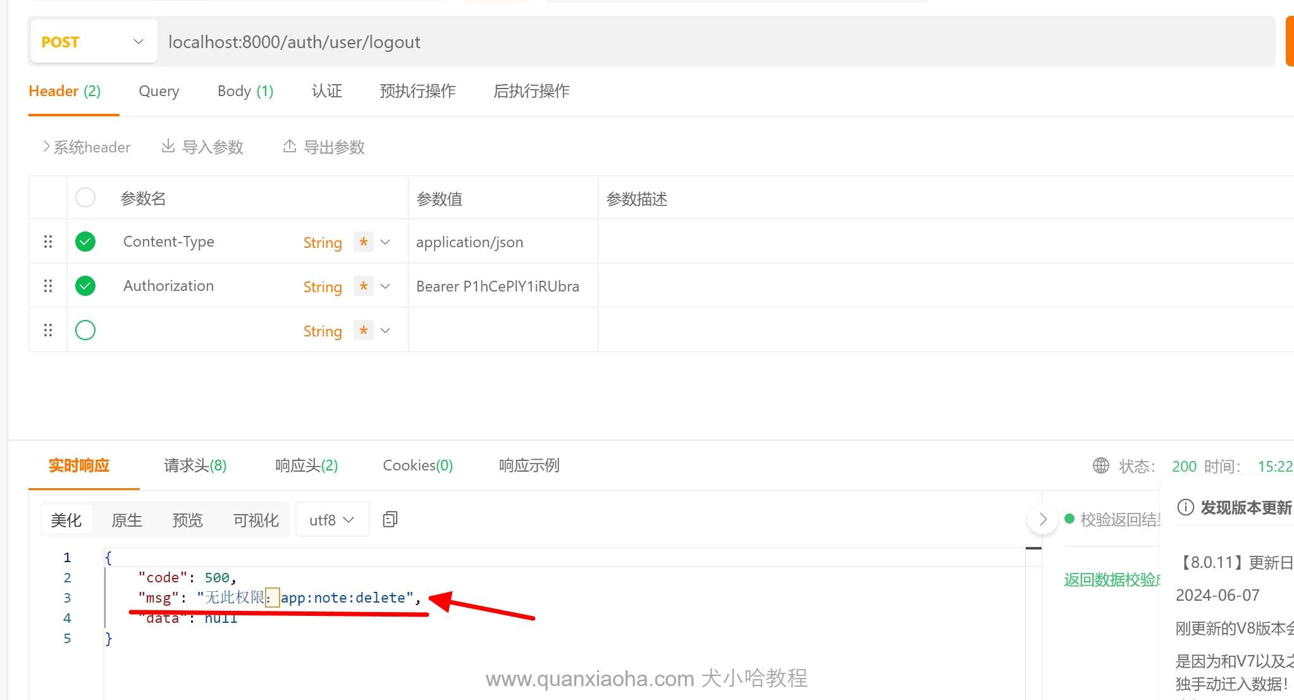Disable the Authorization header checkbox
The width and height of the screenshot is (1294, 700).
(85, 286)
